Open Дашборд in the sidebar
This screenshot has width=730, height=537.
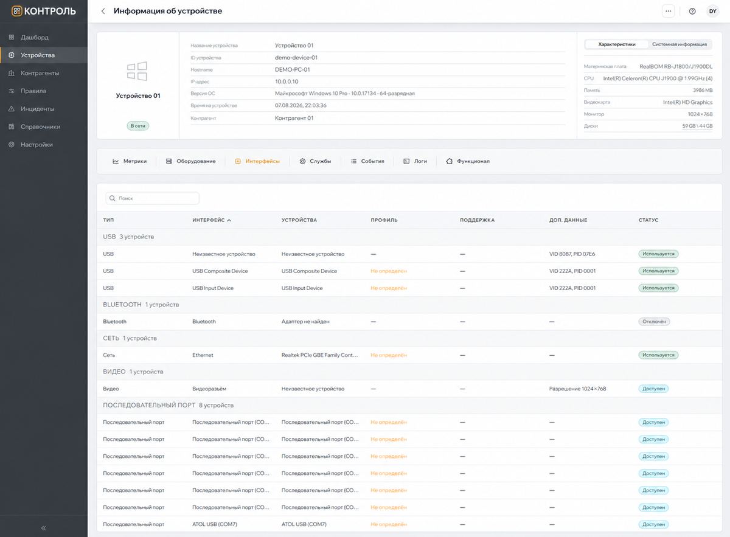(44, 37)
